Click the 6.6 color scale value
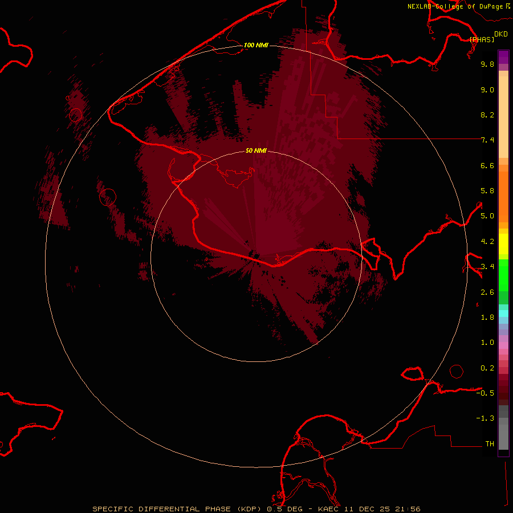 tap(487, 165)
